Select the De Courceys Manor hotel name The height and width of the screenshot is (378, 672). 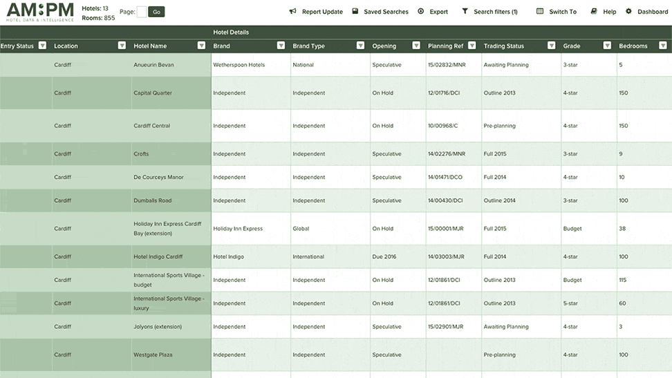coord(158,177)
